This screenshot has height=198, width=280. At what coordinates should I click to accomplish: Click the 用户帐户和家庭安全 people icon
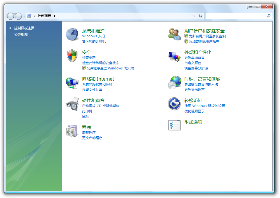pos(175,34)
